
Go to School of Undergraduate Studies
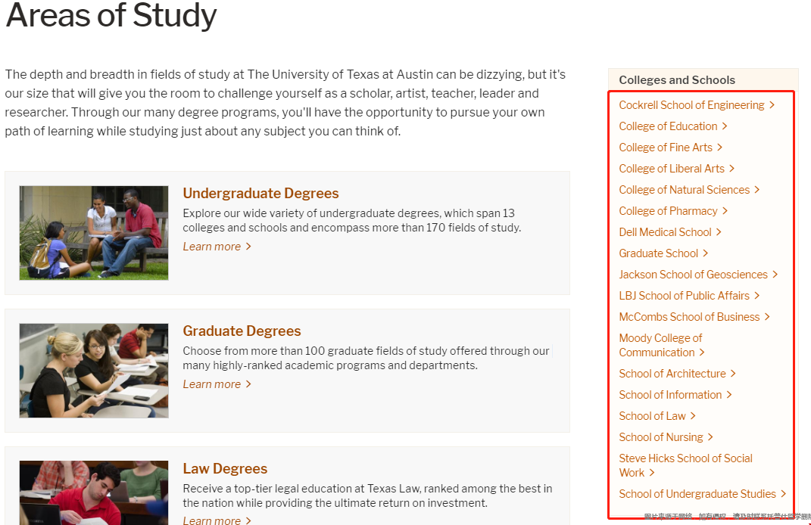tap(703, 494)
